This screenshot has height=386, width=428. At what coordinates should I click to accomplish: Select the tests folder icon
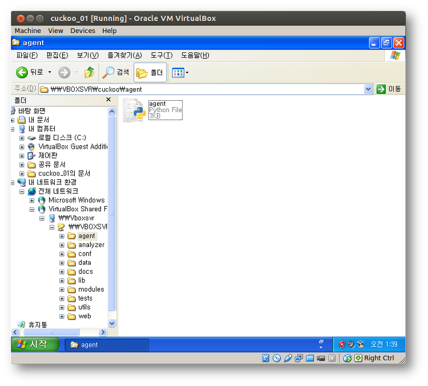coord(71,299)
